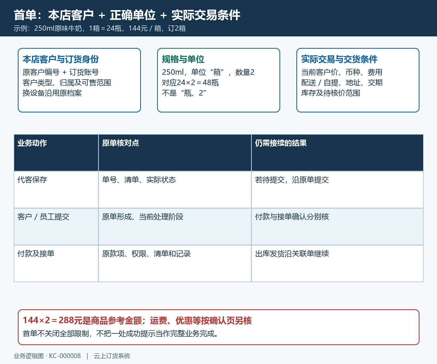Click the line '换设备沿用原档案'
The image size is (437, 364).
52,93
